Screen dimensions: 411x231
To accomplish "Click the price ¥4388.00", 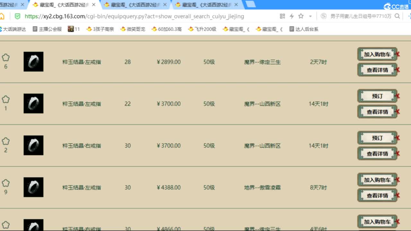I will pyautogui.click(x=169, y=187).
